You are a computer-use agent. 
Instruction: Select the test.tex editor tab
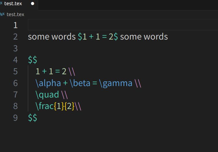click(x=19, y=5)
